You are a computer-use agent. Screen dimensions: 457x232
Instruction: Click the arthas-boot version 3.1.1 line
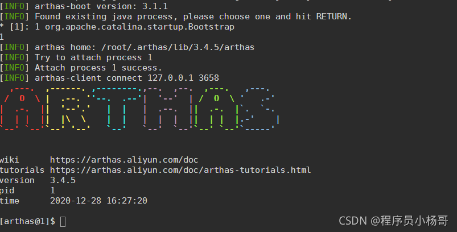[x=84, y=6]
